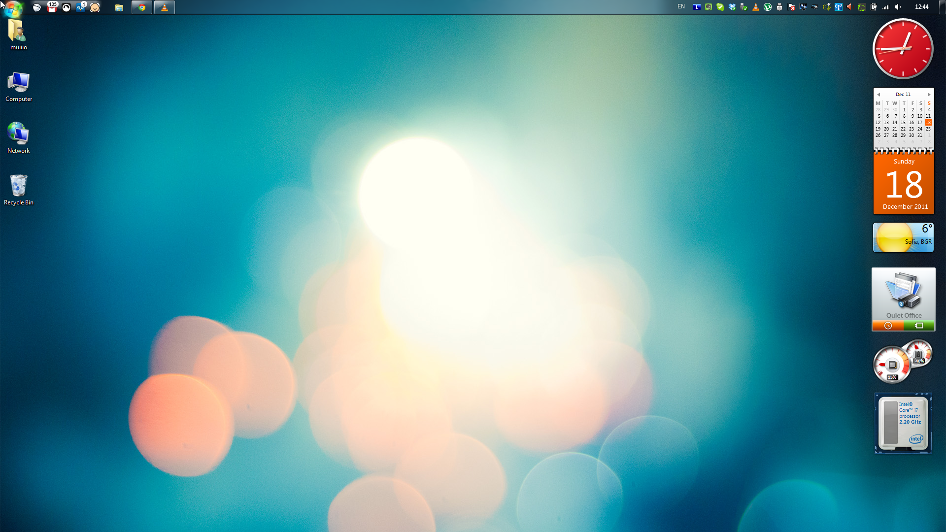Click Evernote tray icon
Viewport: 946px width, 532px height.
click(709, 7)
